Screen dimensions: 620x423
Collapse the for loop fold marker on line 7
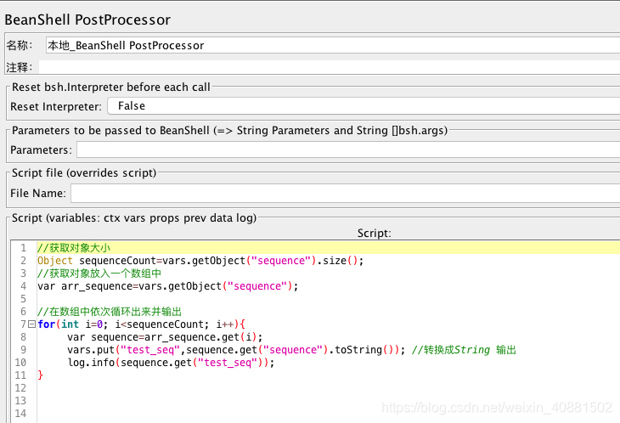pyautogui.click(x=32, y=324)
